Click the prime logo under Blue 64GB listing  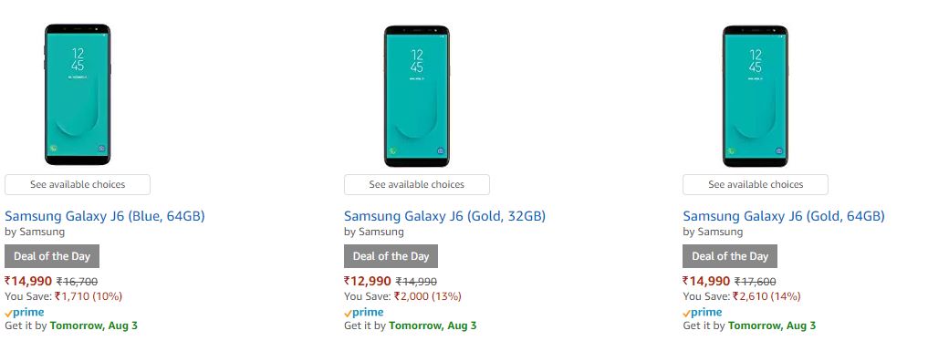(25, 312)
